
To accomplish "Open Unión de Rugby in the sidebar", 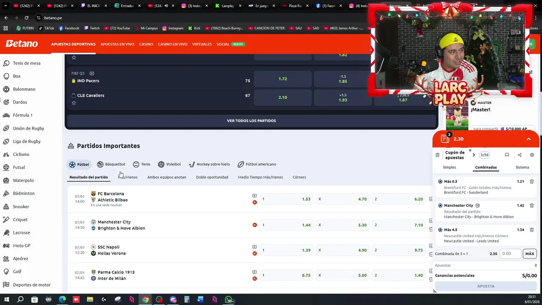I will (28, 128).
